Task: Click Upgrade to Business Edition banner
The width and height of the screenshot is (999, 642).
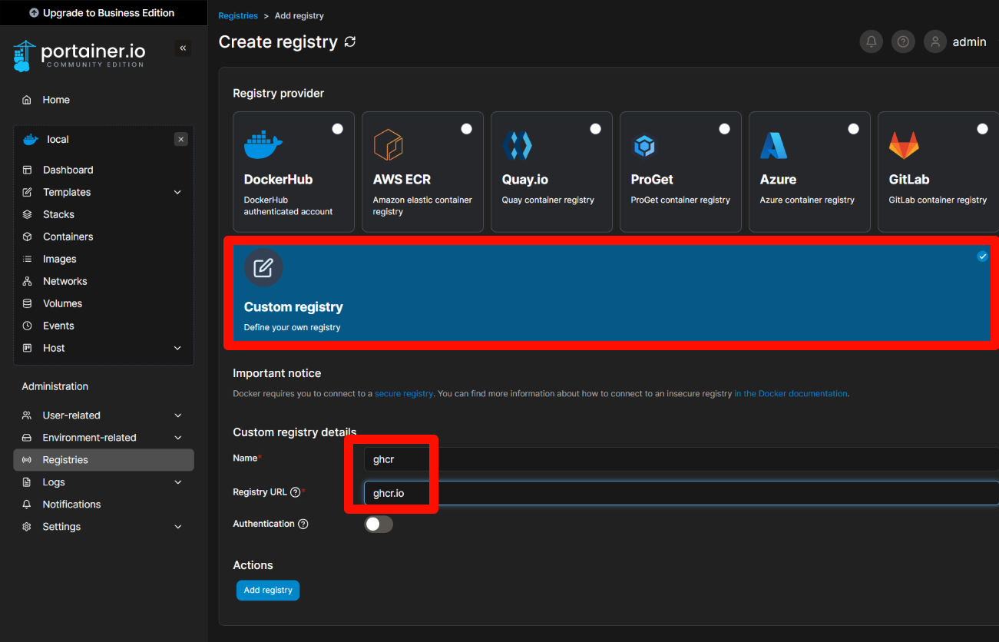Action: (x=104, y=13)
